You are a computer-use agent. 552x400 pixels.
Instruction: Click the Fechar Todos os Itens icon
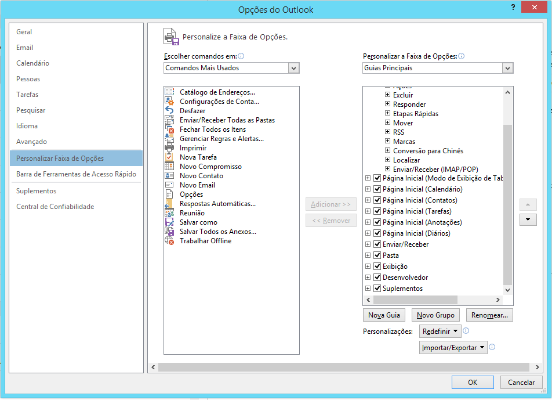[x=169, y=129]
